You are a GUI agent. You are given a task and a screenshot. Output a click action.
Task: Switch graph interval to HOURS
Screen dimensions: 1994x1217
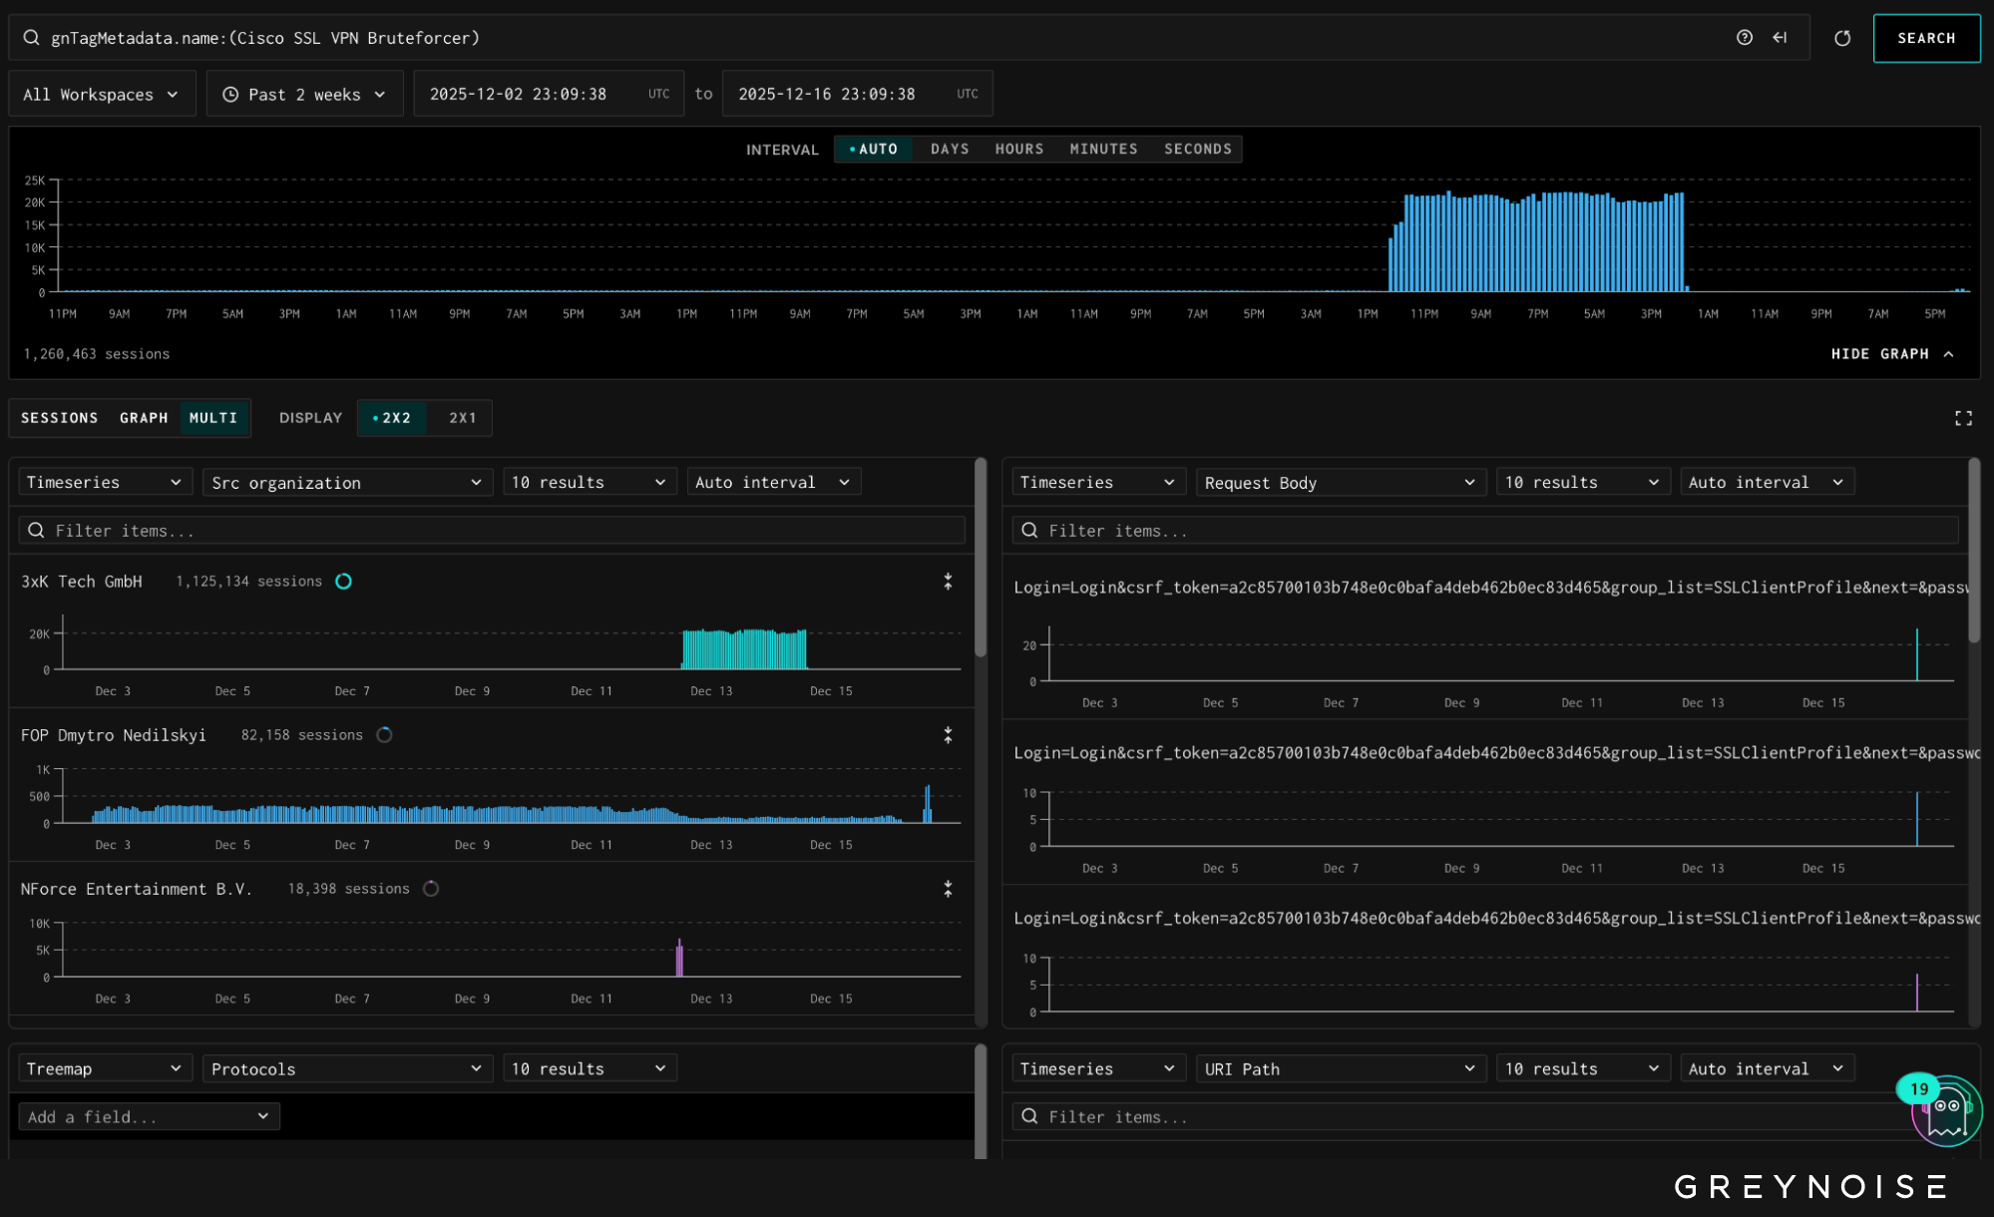[x=1018, y=149]
